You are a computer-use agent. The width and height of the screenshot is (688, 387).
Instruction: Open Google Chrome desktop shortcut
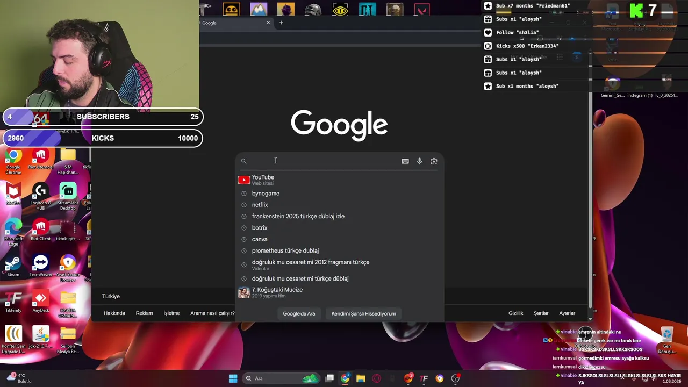tap(13, 162)
